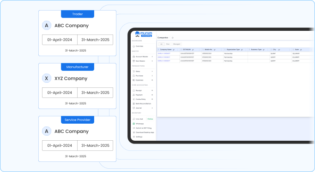Expand the Journal submenu chevron
This screenshot has width=315, height=172.
152,108
